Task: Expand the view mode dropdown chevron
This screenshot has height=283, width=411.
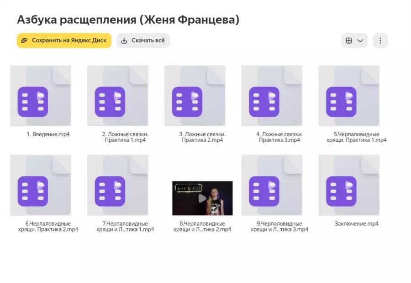Action: 360,40
